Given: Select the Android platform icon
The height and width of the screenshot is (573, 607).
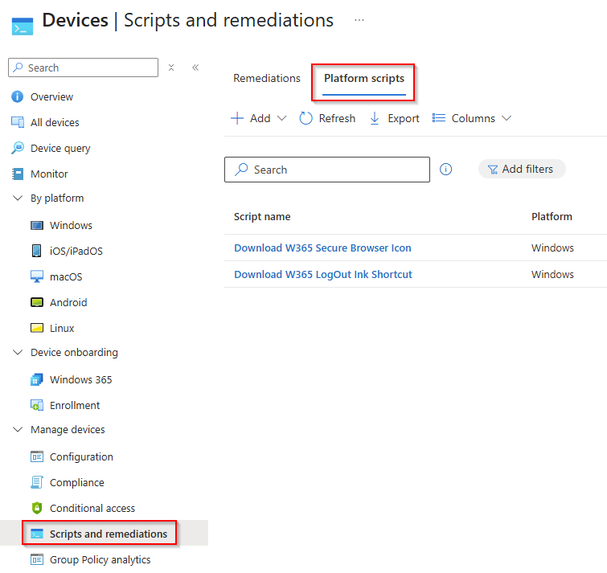Looking at the screenshot, I should tap(37, 303).
